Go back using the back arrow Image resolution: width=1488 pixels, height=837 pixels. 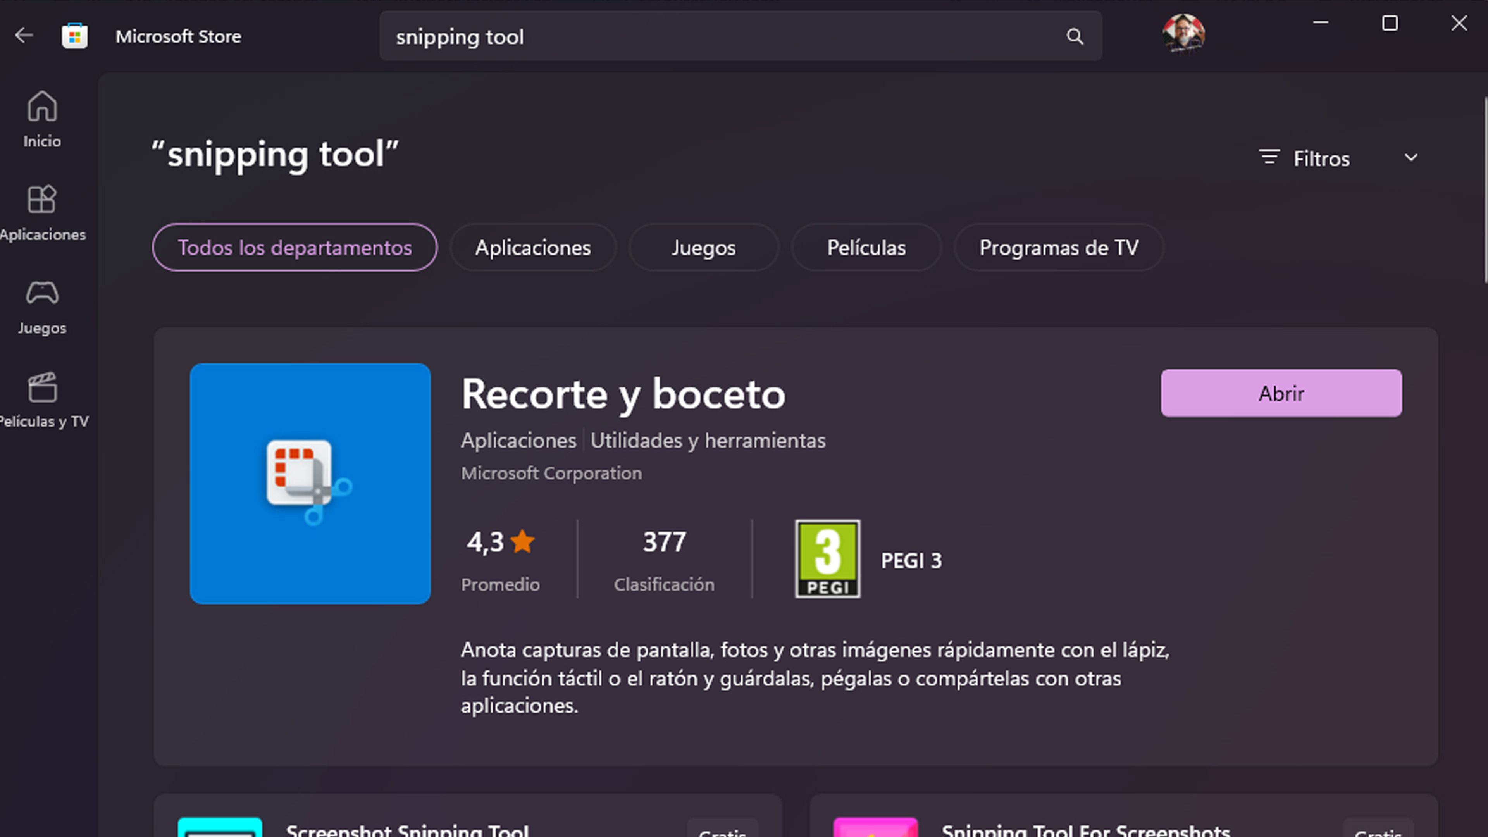[x=24, y=36]
